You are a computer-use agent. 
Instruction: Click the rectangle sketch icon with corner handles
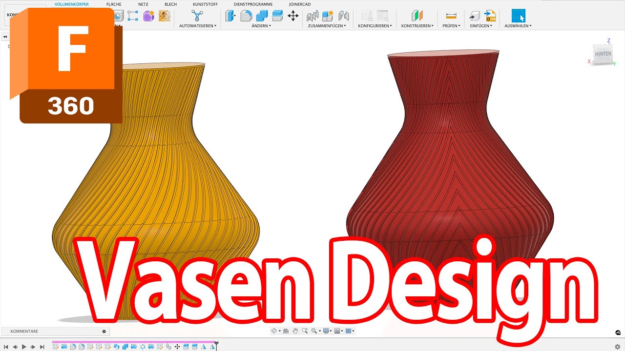132,16
